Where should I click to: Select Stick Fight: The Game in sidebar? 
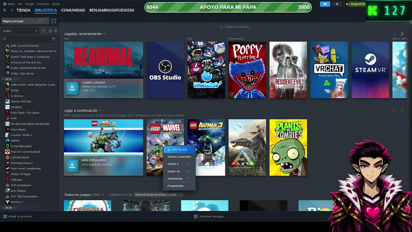pos(25,113)
